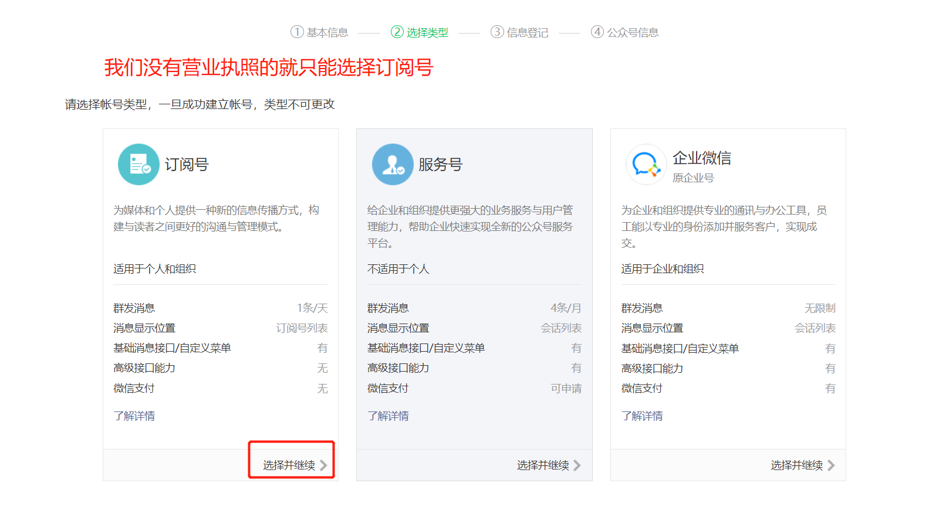Click step 4 公众号信息 in progress bar

click(x=625, y=32)
